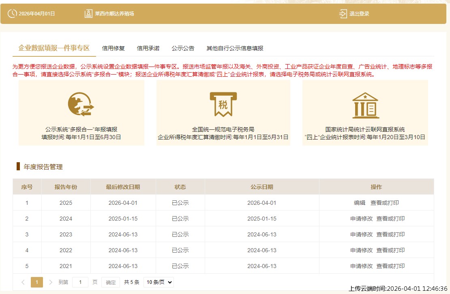Image resolution: width=450 pixels, height=294 pixels.
Task: Open the 10条/页 page size dropdown
Action: (x=158, y=282)
